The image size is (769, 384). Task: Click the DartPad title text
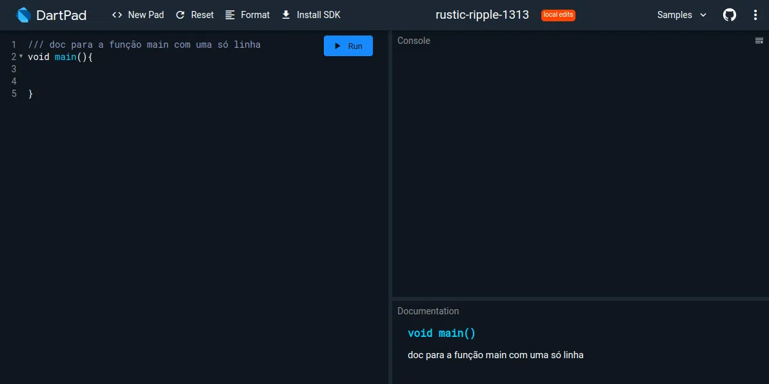61,15
